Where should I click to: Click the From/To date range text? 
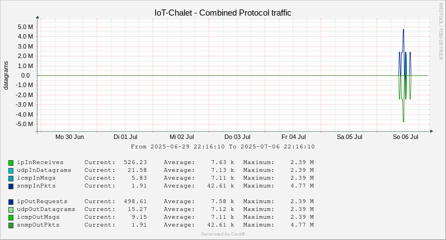click(x=223, y=147)
